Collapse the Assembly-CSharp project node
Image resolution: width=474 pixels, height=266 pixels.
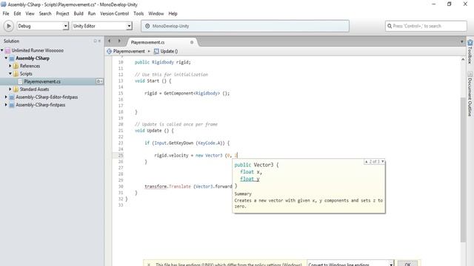6,58
